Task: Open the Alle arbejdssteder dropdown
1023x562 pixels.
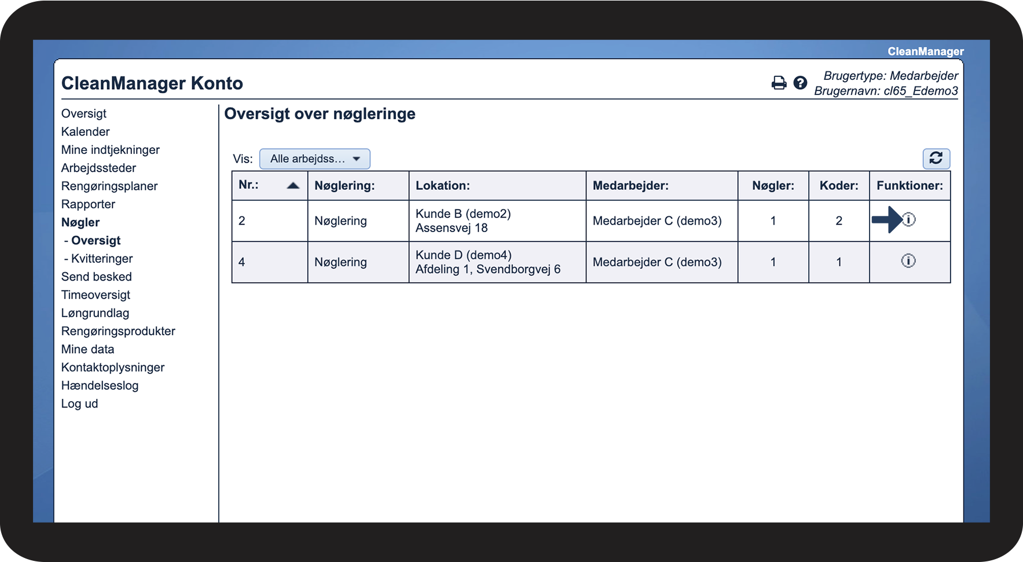Action: pos(314,159)
